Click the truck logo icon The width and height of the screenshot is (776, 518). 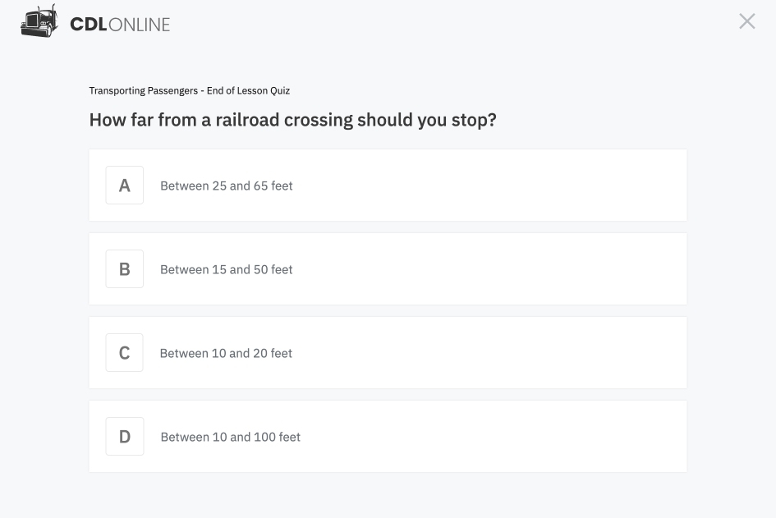point(39,22)
